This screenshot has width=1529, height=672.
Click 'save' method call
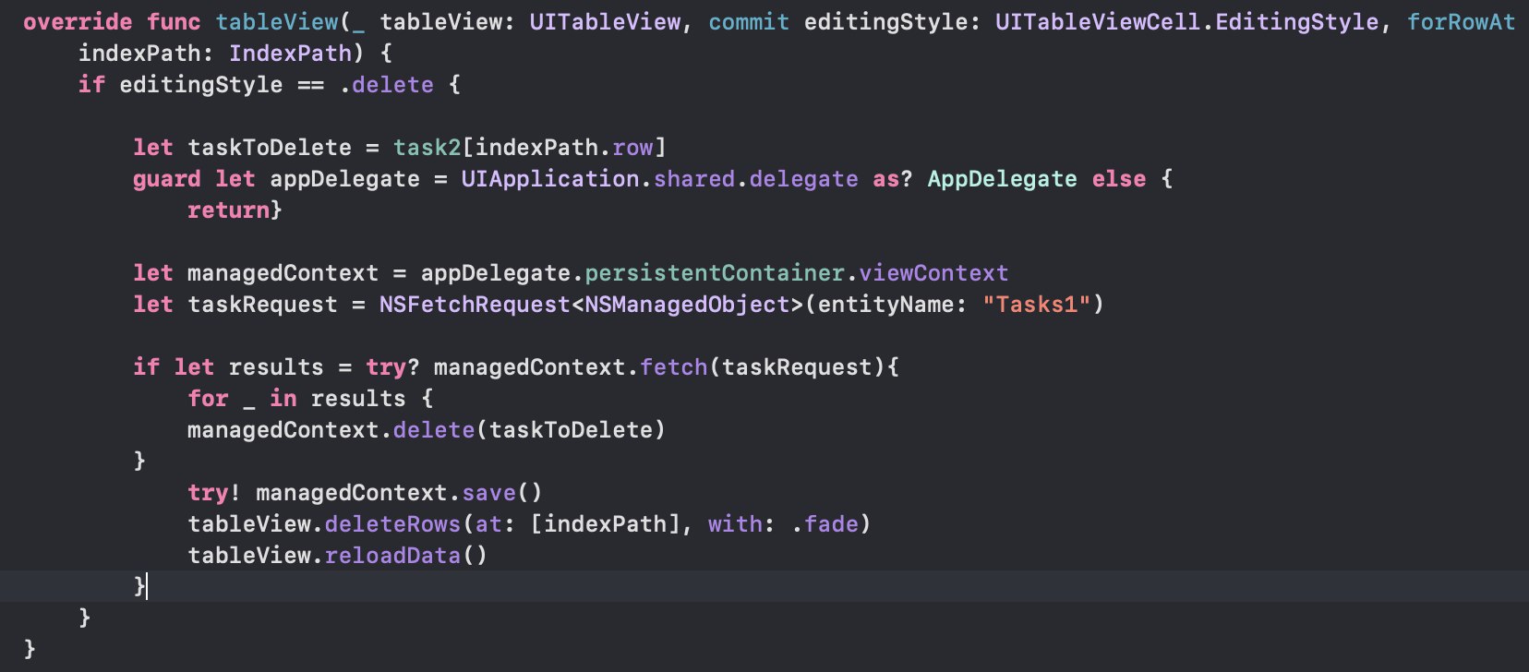(488, 492)
